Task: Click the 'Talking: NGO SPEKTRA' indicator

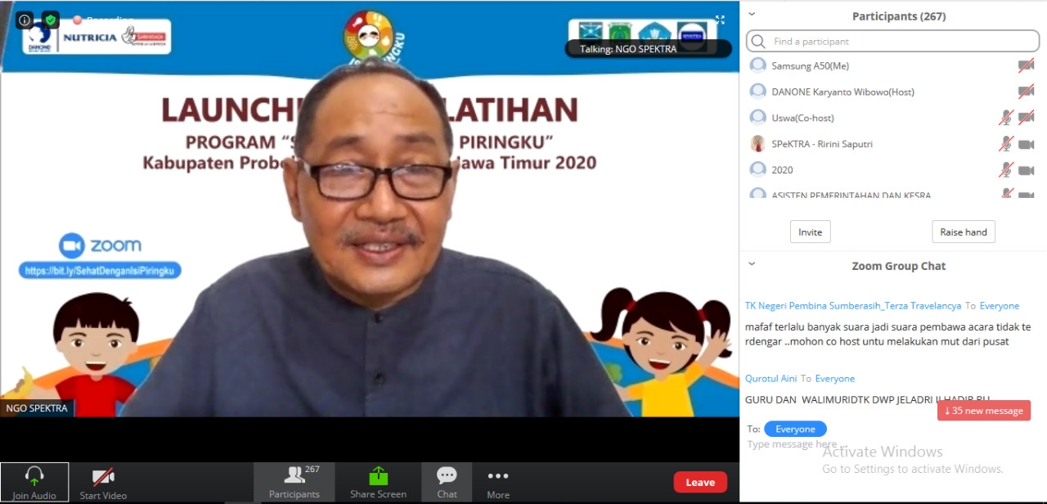Action: pos(648,49)
